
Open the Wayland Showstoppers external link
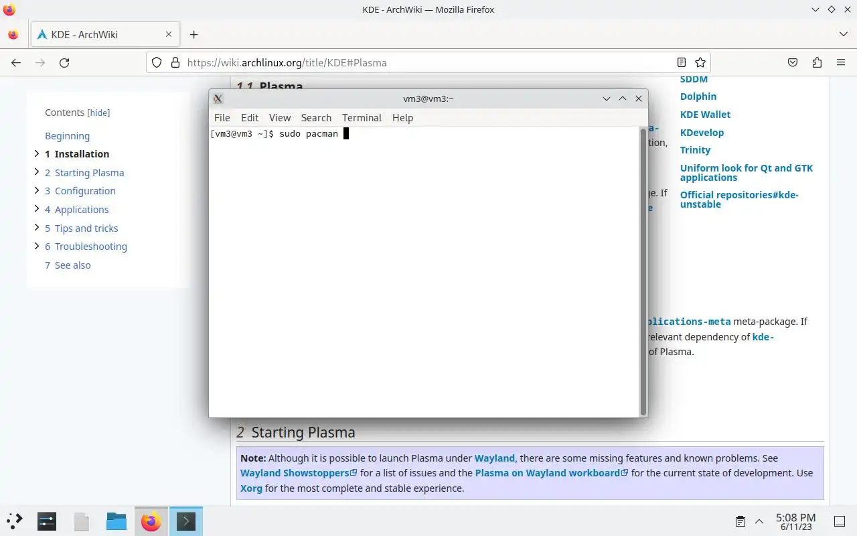pos(299,473)
